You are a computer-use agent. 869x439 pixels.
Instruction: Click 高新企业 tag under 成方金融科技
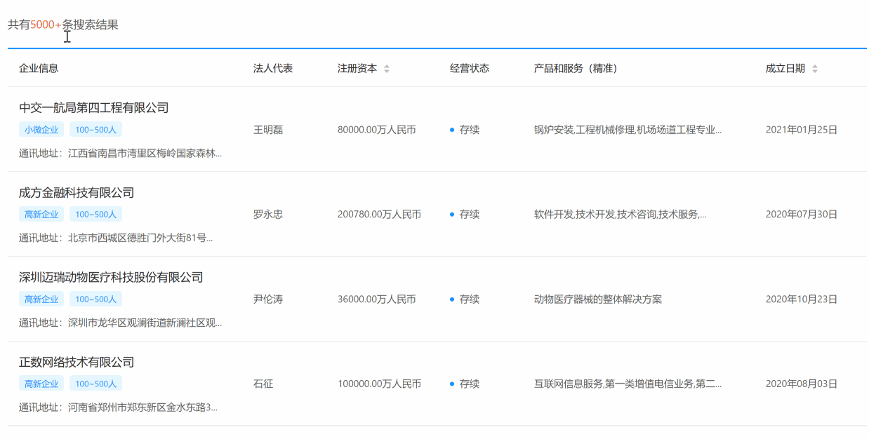[41, 215]
